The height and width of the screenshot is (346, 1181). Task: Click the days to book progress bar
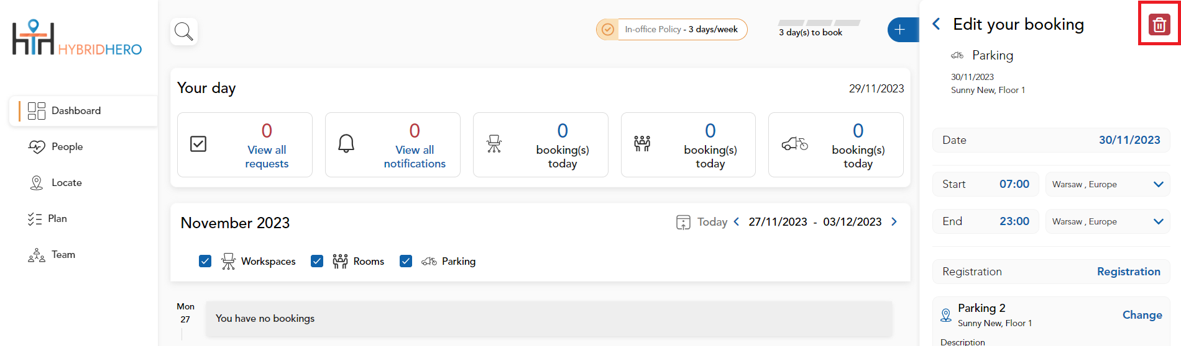[819, 23]
